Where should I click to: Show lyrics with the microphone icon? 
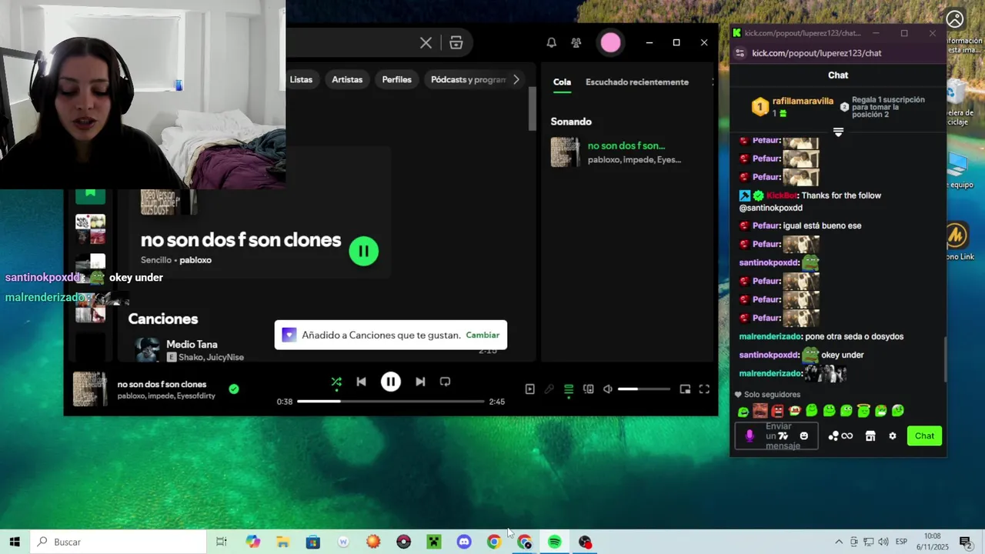tap(549, 389)
